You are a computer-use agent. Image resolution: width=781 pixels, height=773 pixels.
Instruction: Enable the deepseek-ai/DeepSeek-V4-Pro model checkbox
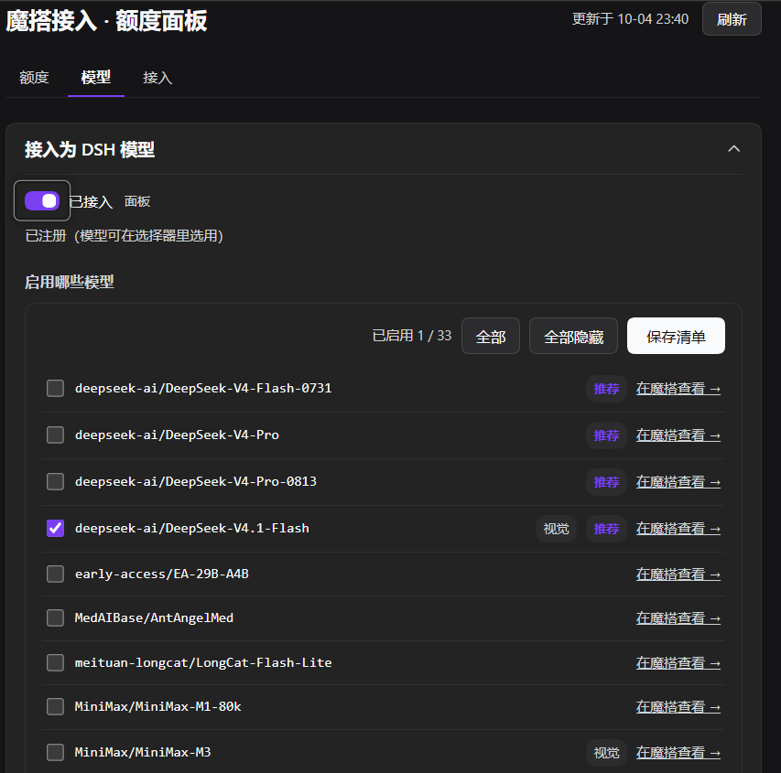click(55, 435)
